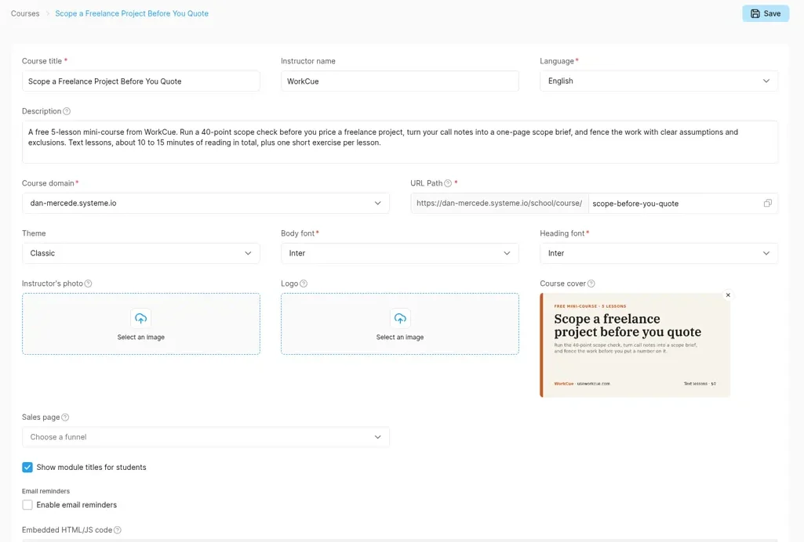Check Enable email reminders
Viewport: 804px width, 542px height.
pos(27,504)
